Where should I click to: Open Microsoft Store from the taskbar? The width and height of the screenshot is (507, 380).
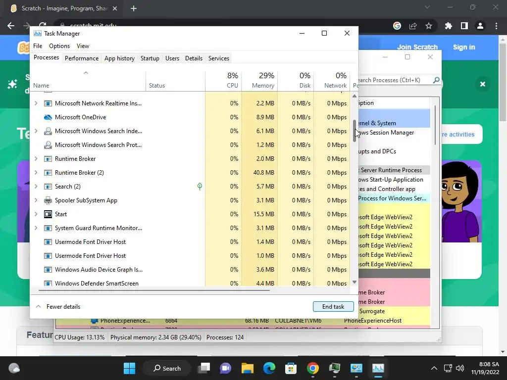291,368
